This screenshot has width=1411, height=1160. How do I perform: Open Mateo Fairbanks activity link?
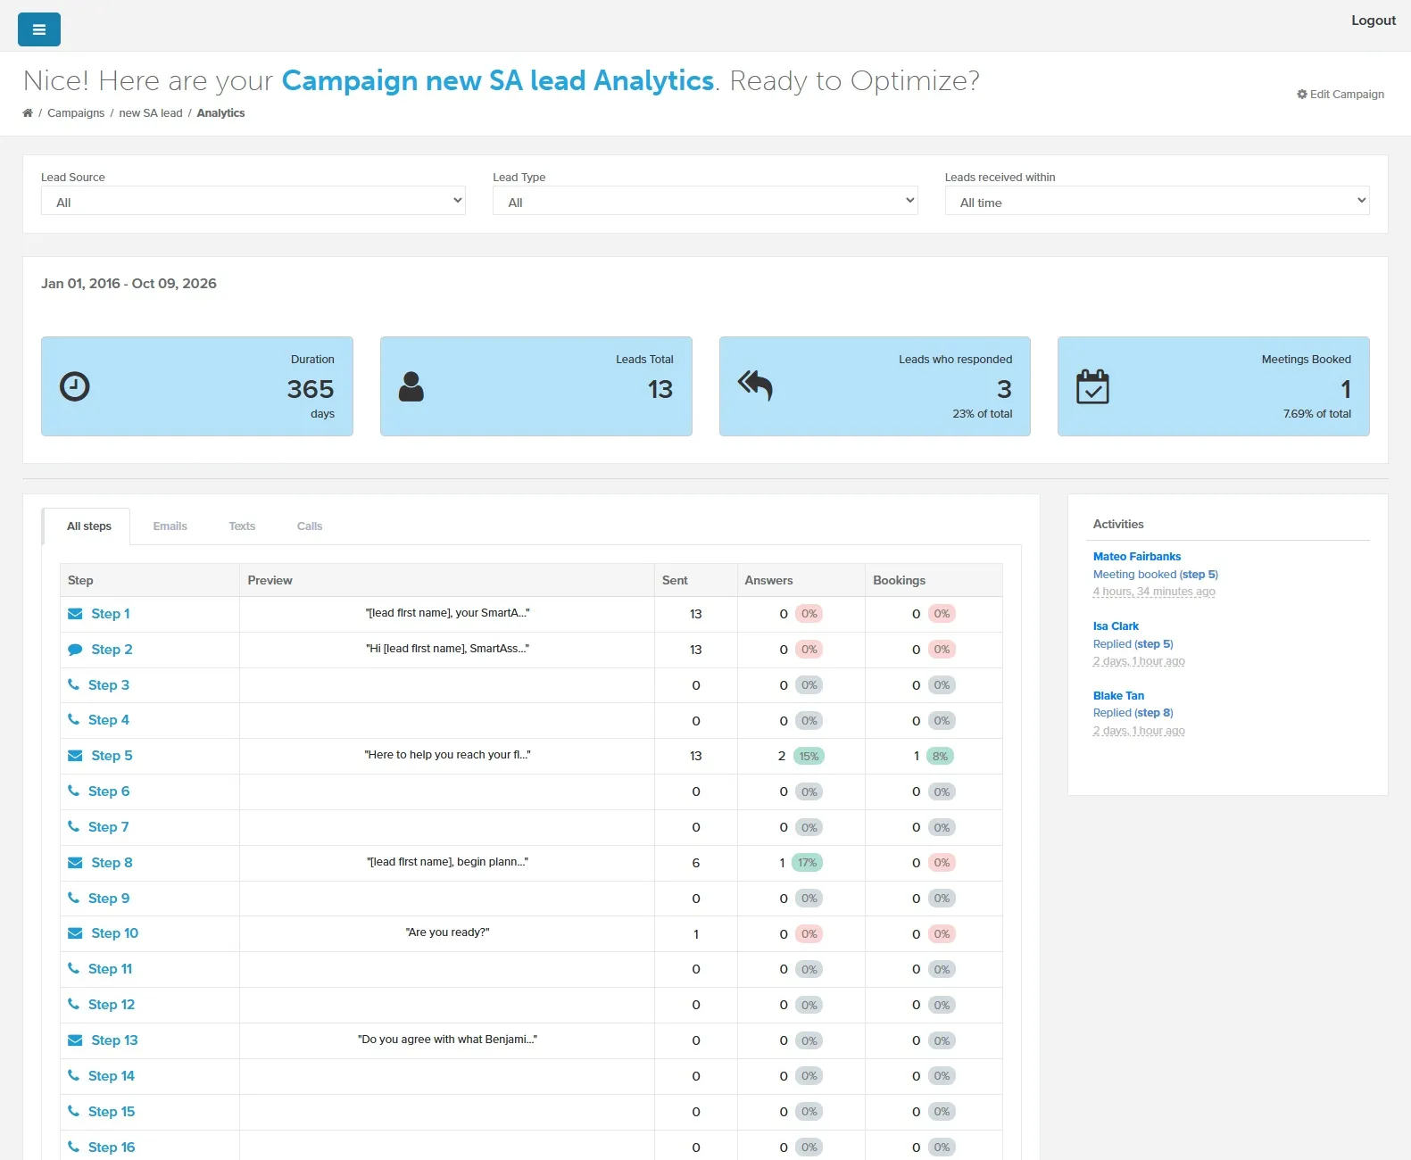[x=1137, y=557]
